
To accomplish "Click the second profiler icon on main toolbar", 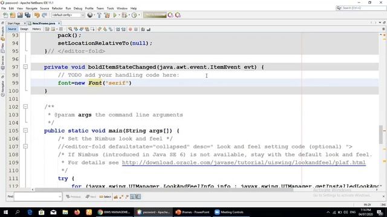I will point(178,15).
